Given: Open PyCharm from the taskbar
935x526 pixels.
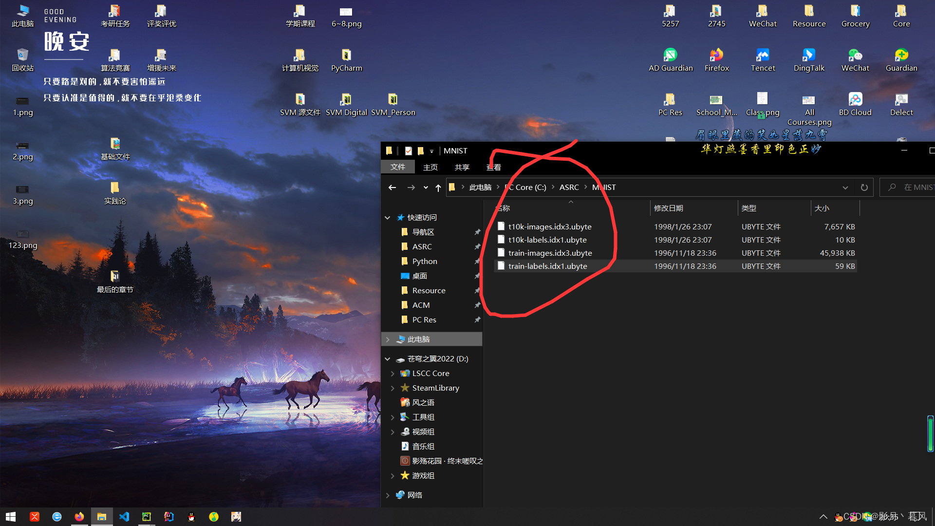Looking at the screenshot, I should coord(147,517).
